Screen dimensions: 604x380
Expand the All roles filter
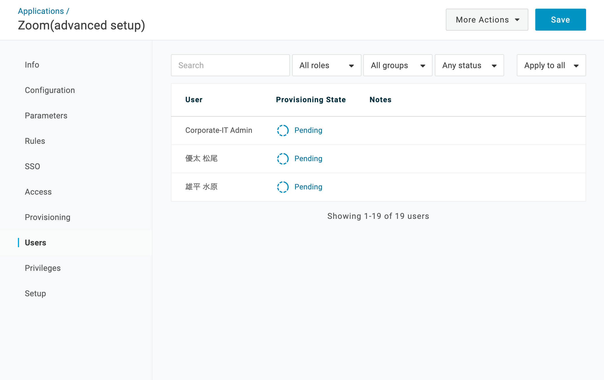[327, 65]
